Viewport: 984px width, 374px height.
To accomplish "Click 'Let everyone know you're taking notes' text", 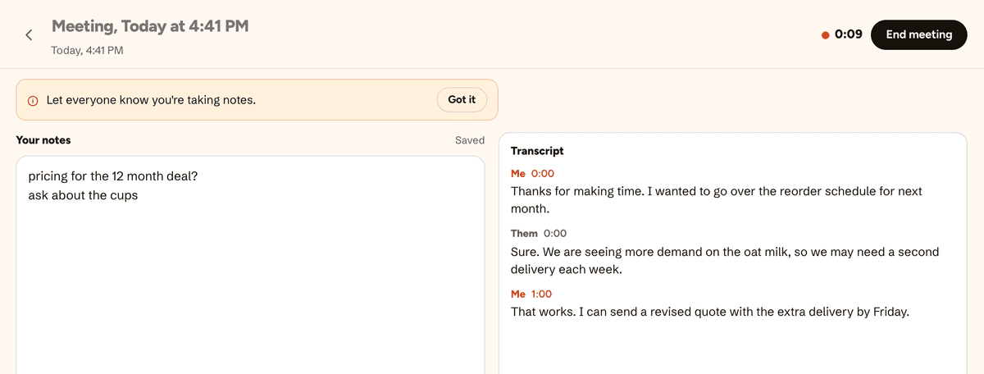I will pyautogui.click(x=151, y=100).
